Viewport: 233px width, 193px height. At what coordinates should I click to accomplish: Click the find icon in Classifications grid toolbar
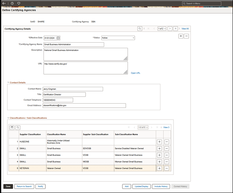pyautogui.click(x=18, y=127)
